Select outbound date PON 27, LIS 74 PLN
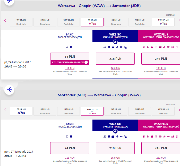The image size is (180, 166). pos(163,22)
